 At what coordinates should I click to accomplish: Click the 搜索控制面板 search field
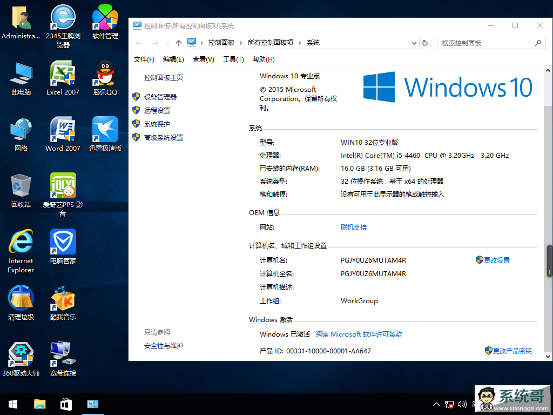point(491,43)
